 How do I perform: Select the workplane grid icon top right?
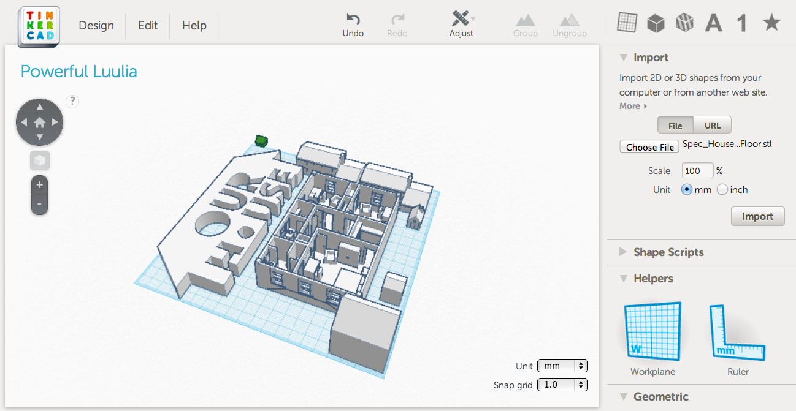pos(626,23)
